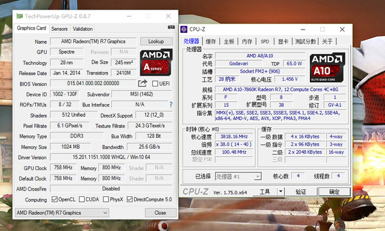Toggle the UEFI checkbox
Image resolution: width=385 pixels, height=231 pixels.
point(155,83)
